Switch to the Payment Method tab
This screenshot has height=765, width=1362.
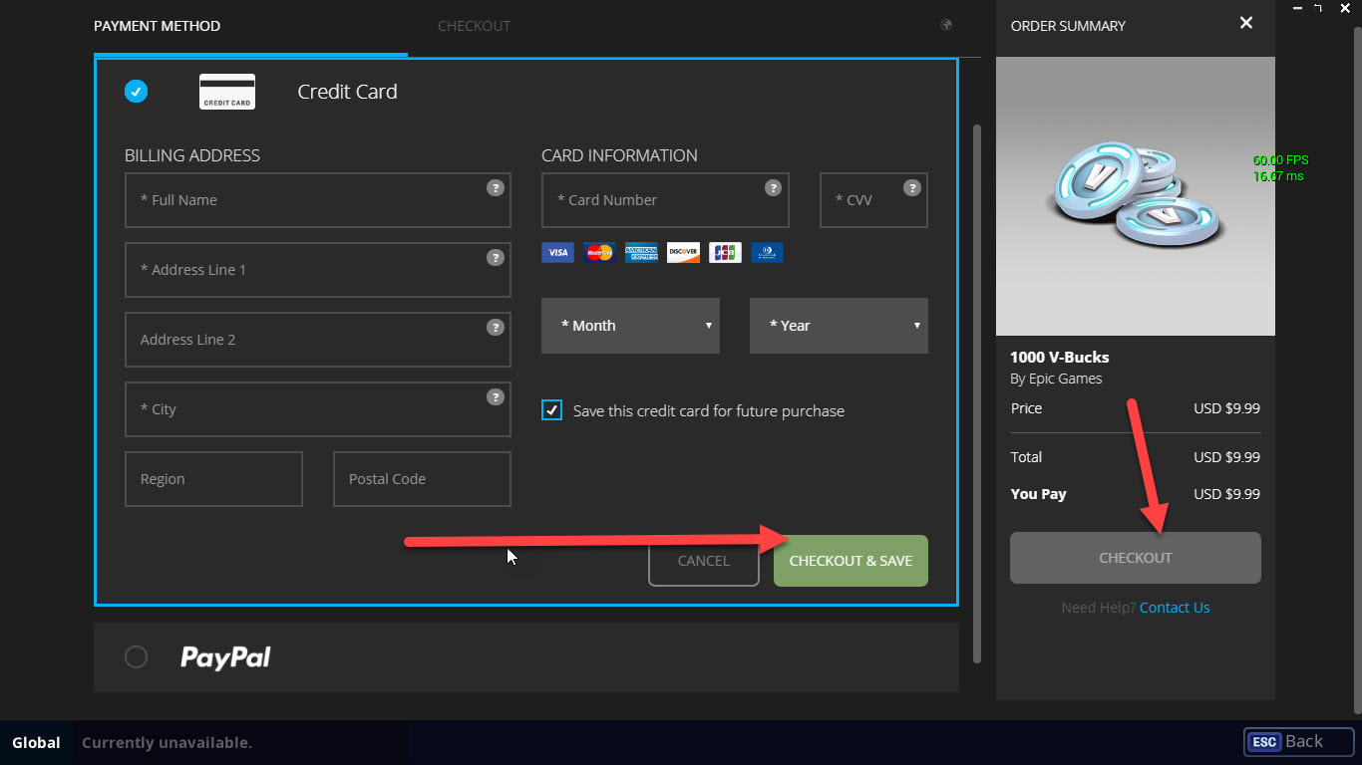(x=158, y=26)
